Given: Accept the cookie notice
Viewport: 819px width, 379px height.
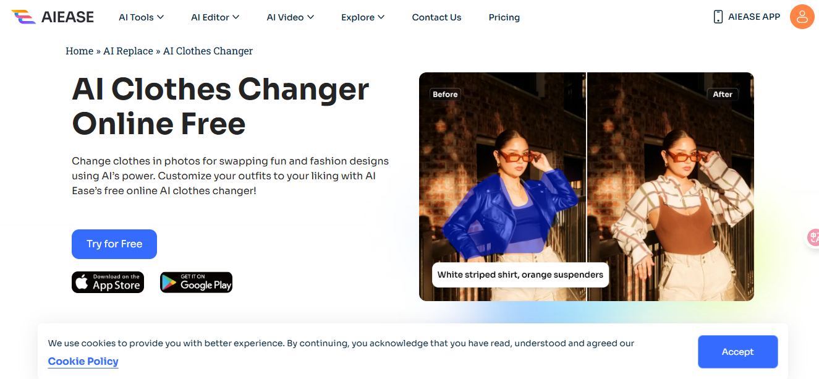Looking at the screenshot, I should tap(737, 352).
